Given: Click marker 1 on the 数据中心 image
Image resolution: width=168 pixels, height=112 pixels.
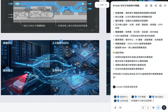Looking at the screenshot, I should point(11,41).
